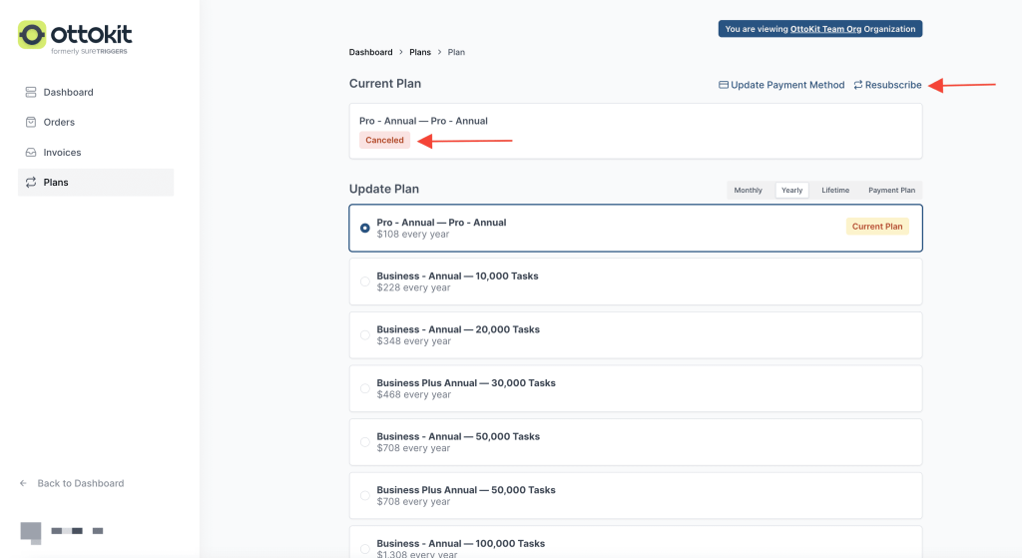This screenshot has width=1022, height=558.
Task: Click the Dashboard sidebar icon
Action: click(31, 92)
